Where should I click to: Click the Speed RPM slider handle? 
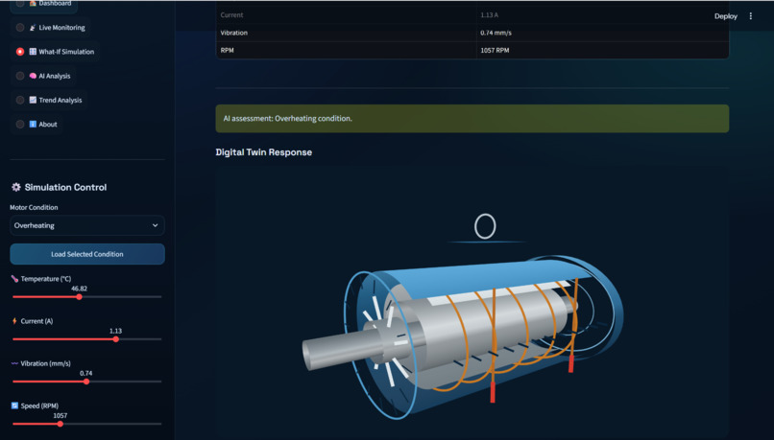click(x=60, y=425)
